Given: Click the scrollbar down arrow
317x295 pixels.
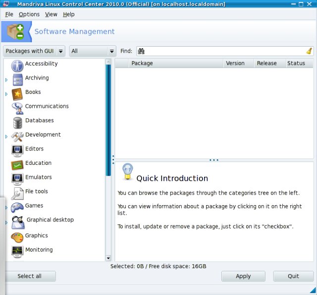Looking at the screenshot, I should (108, 258).
